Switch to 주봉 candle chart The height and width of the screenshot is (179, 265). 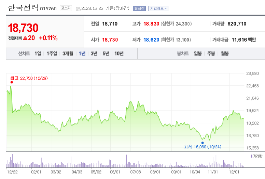[x=211, y=53]
